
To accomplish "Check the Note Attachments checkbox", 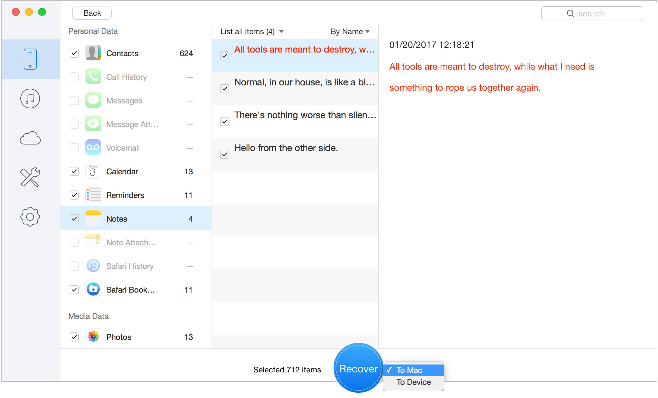I will pos(74,242).
